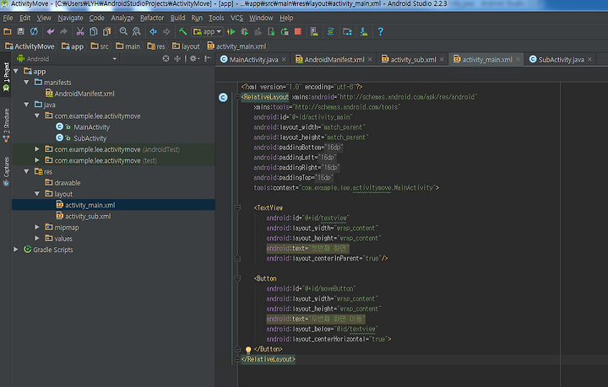Collapse the res folder
Screen dimensions: 608x387
click(26, 171)
